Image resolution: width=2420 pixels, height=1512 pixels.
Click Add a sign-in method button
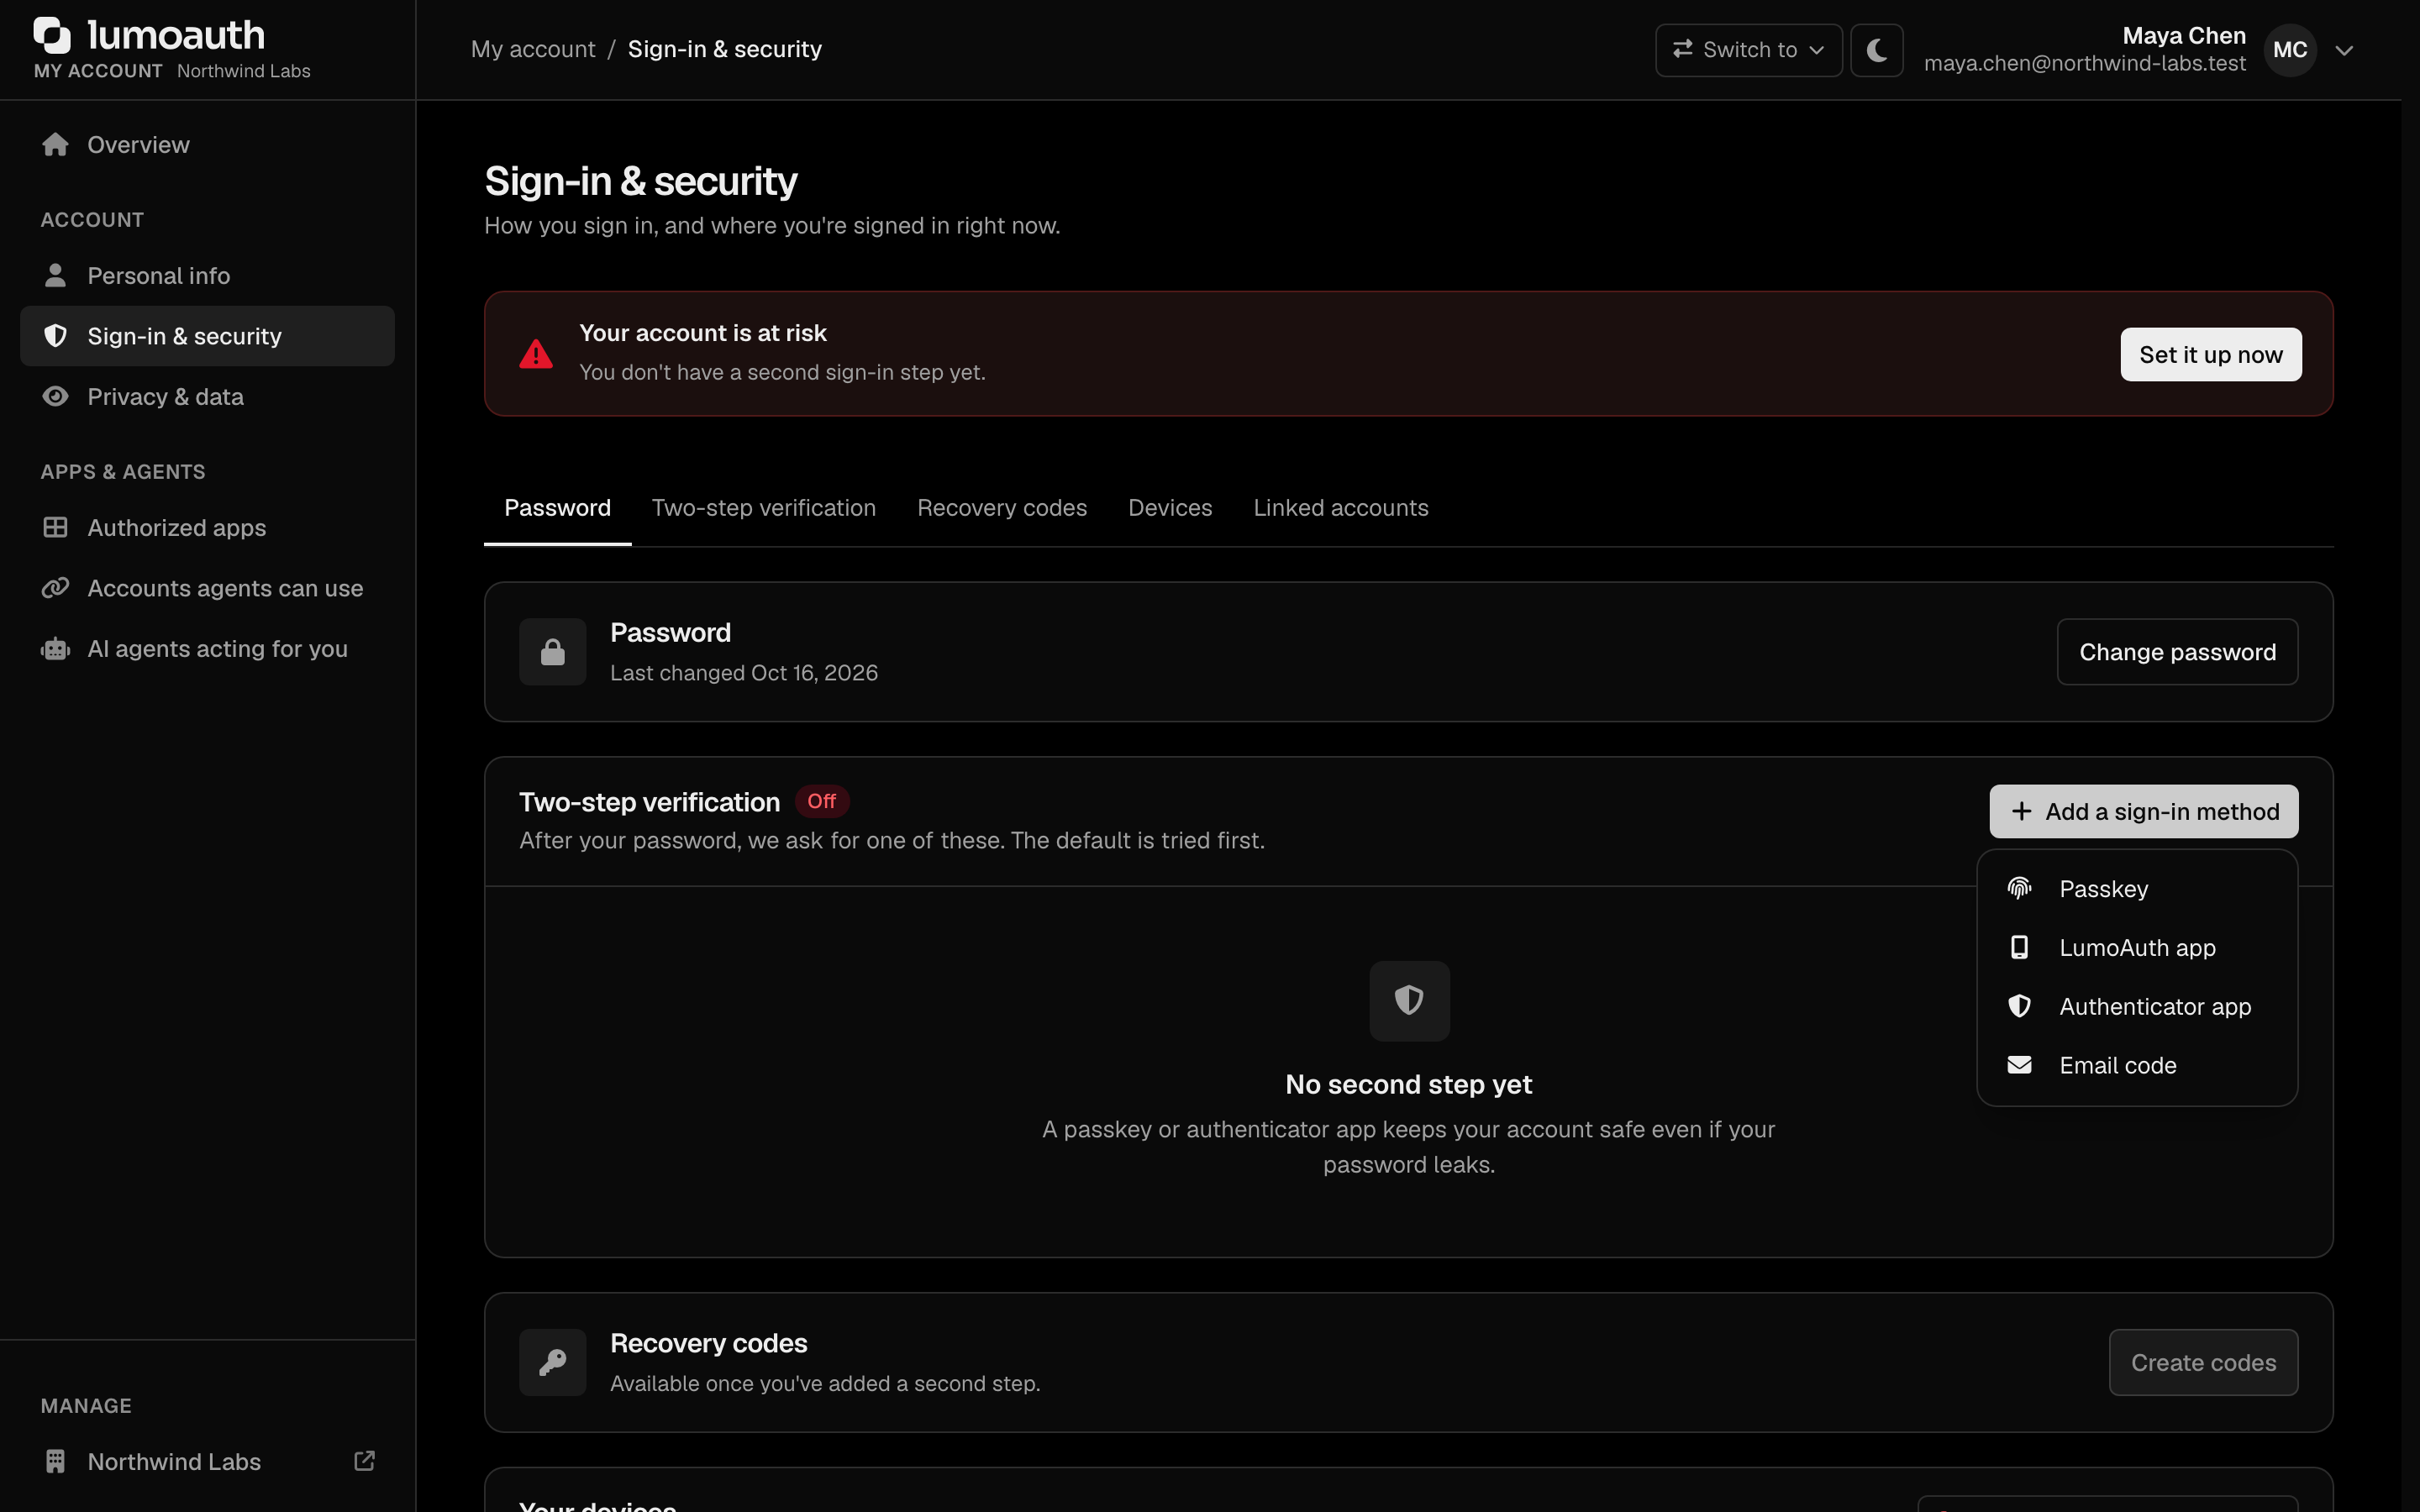coord(2144,812)
